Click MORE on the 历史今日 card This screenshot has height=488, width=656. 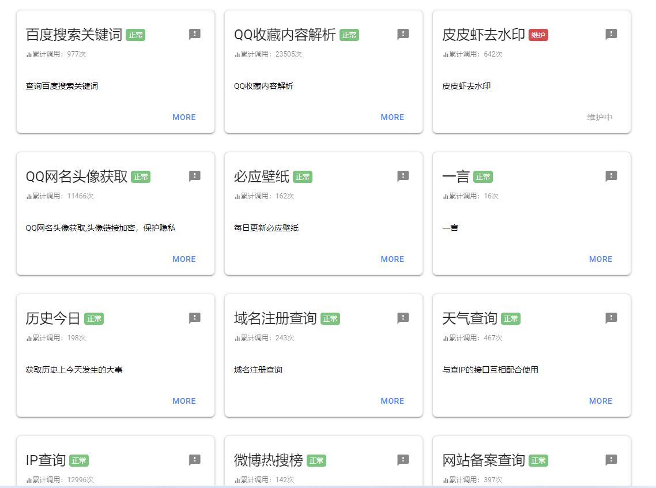pos(184,400)
